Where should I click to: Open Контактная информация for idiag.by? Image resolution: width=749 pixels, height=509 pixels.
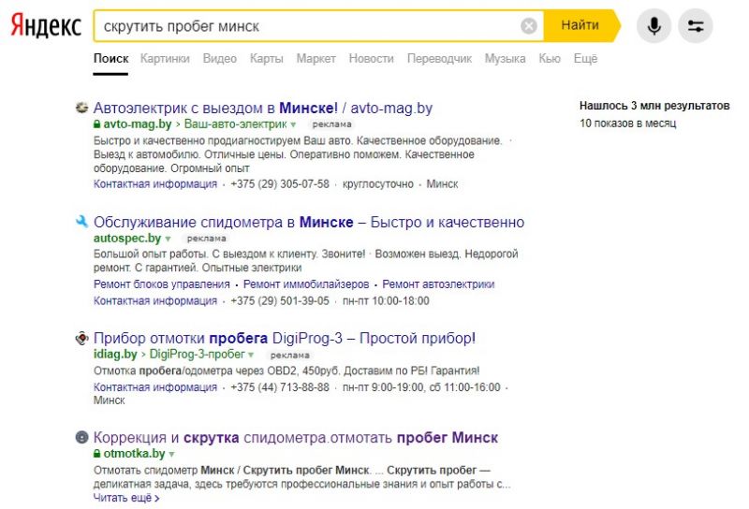click(155, 387)
